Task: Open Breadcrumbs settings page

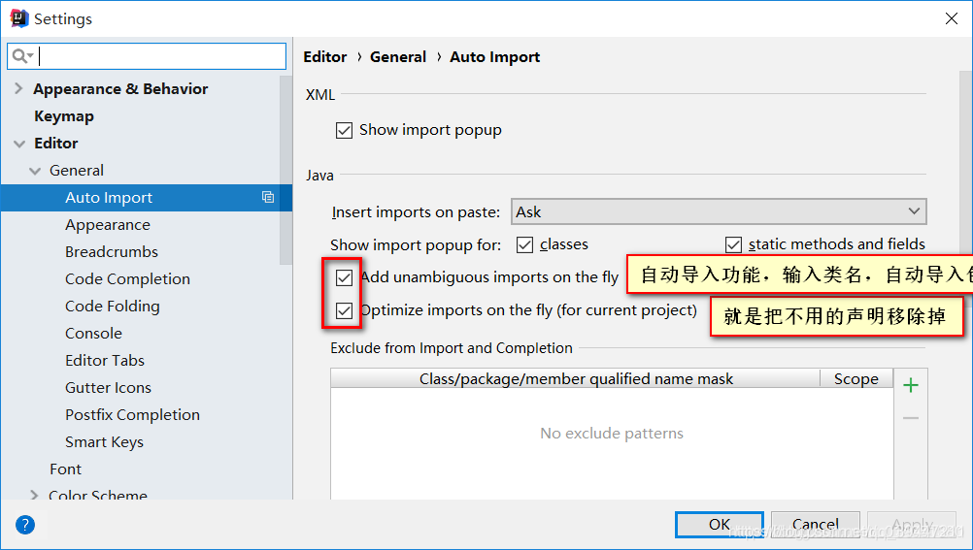Action: pos(112,252)
